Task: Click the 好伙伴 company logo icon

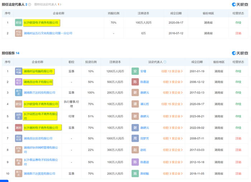Action: click(19, 150)
